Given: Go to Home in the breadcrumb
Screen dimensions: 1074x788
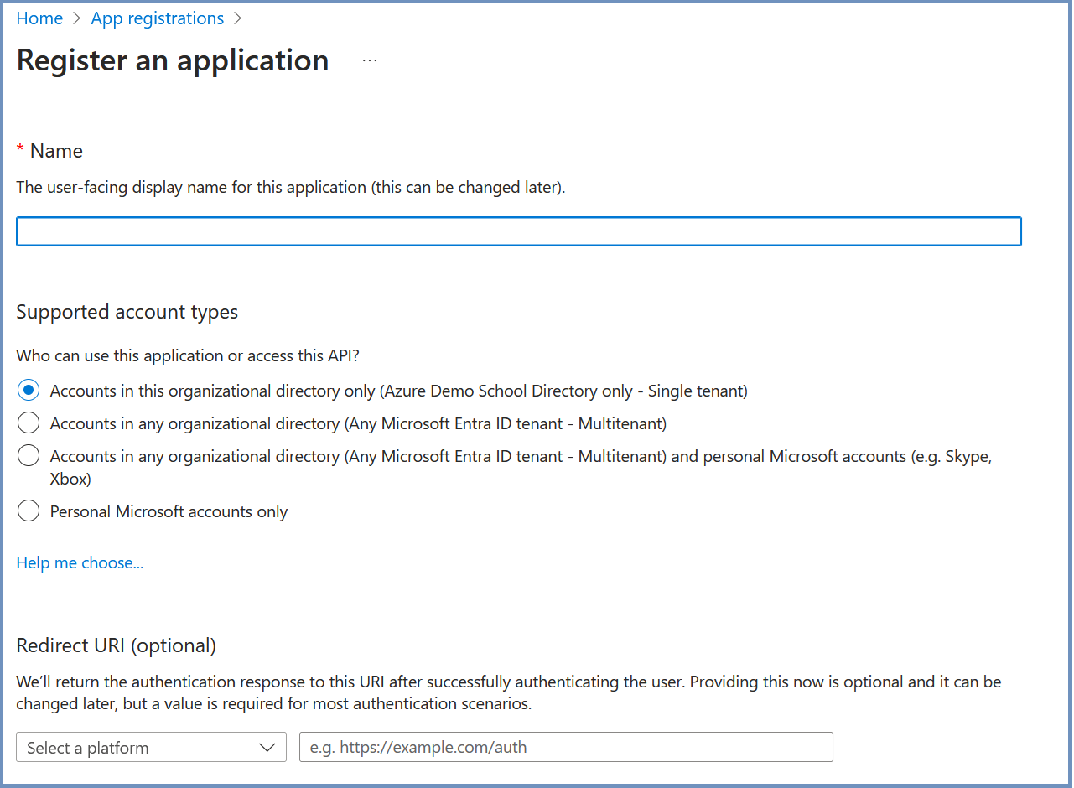Looking at the screenshot, I should [39, 18].
